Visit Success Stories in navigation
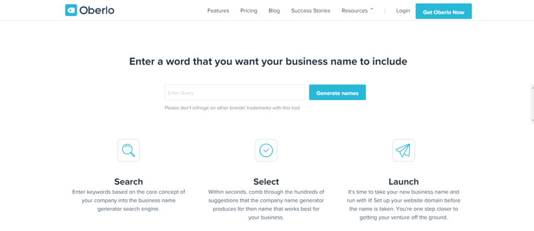Image resolution: width=534 pixels, height=231 pixels. coord(310,11)
